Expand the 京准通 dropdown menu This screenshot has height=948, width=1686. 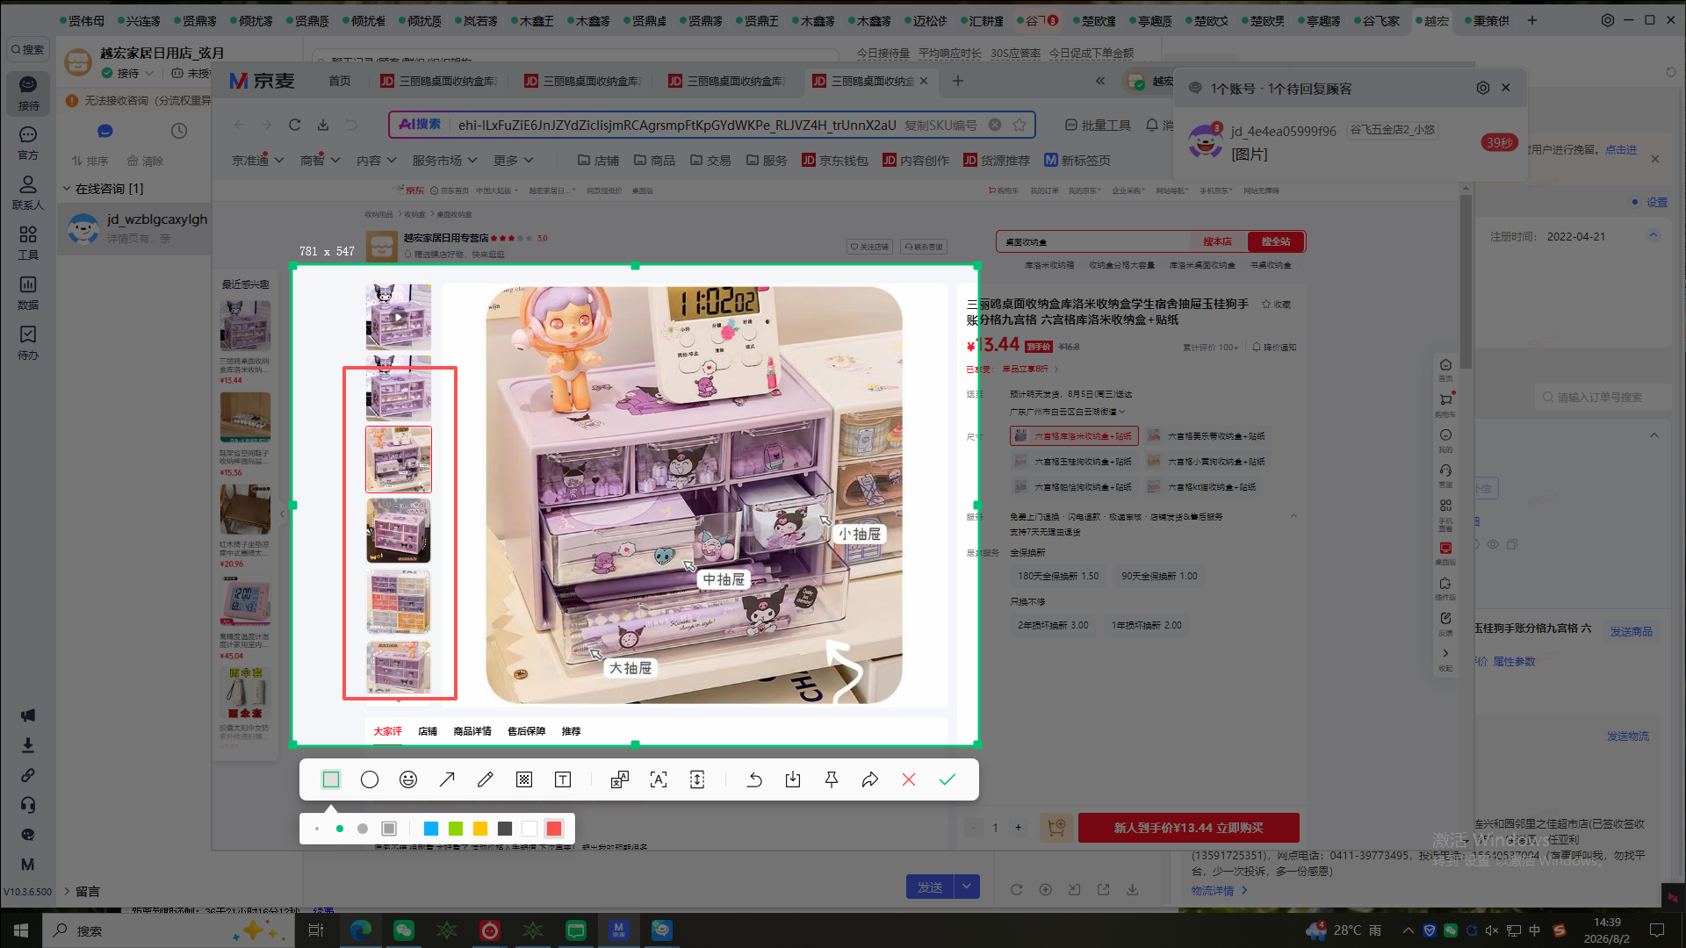pos(258,161)
